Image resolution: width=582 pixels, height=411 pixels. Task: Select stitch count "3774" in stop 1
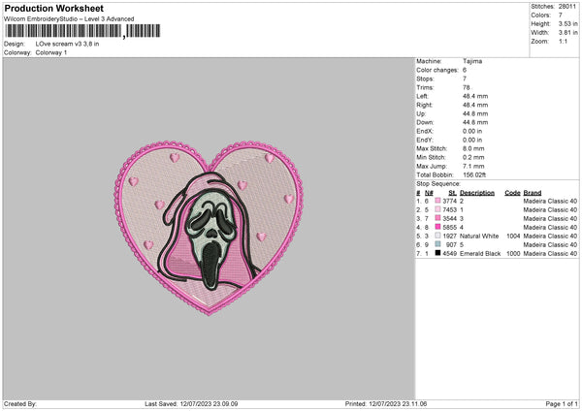click(449, 201)
